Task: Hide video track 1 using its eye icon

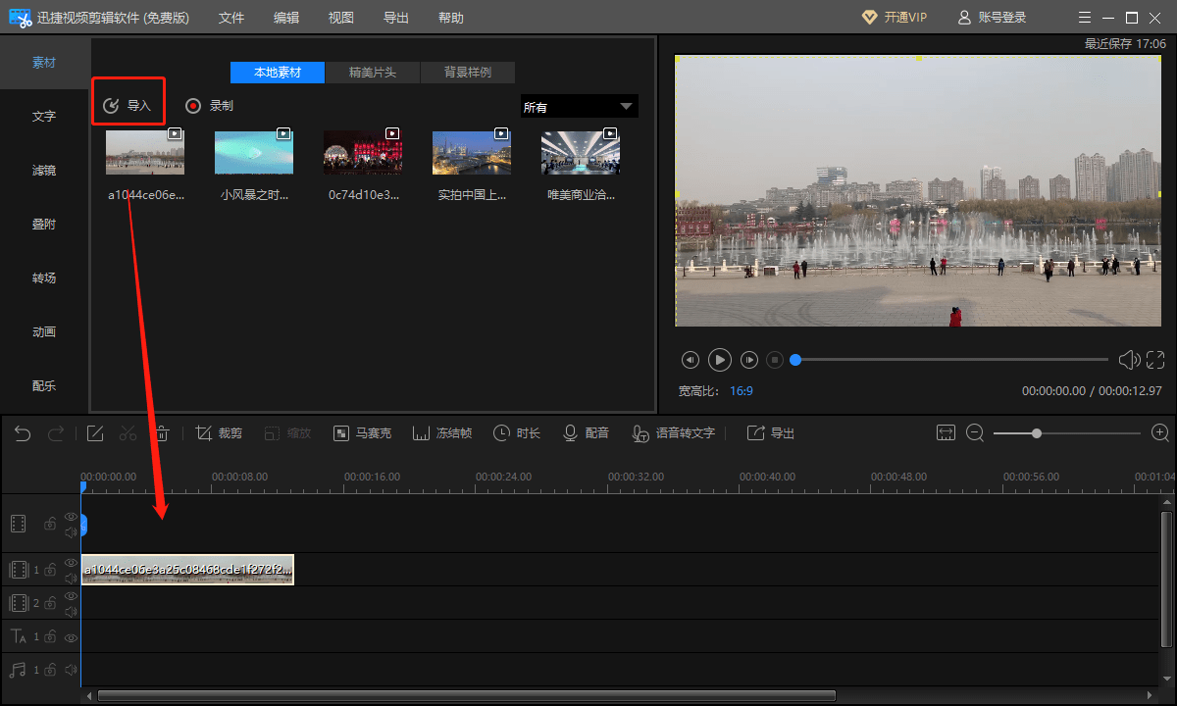Action: (71, 563)
